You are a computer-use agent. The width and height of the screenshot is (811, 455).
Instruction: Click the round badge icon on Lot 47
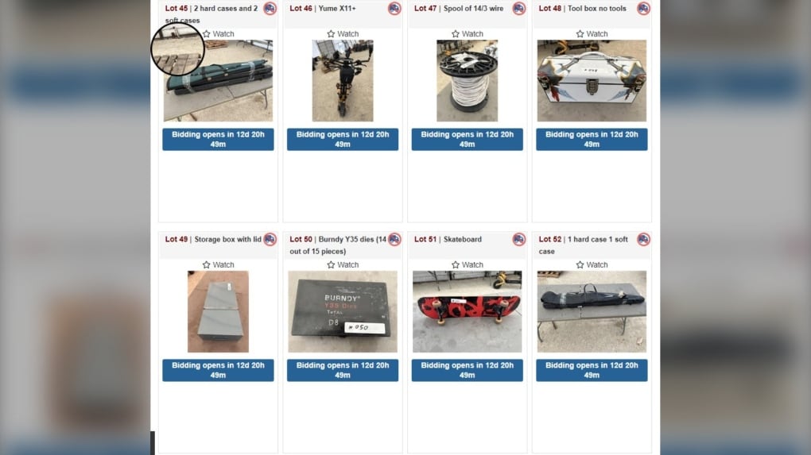[519, 8]
